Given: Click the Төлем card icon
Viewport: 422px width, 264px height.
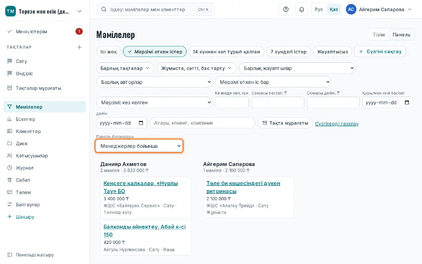Looking at the screenshot, I should coord(9,192).
